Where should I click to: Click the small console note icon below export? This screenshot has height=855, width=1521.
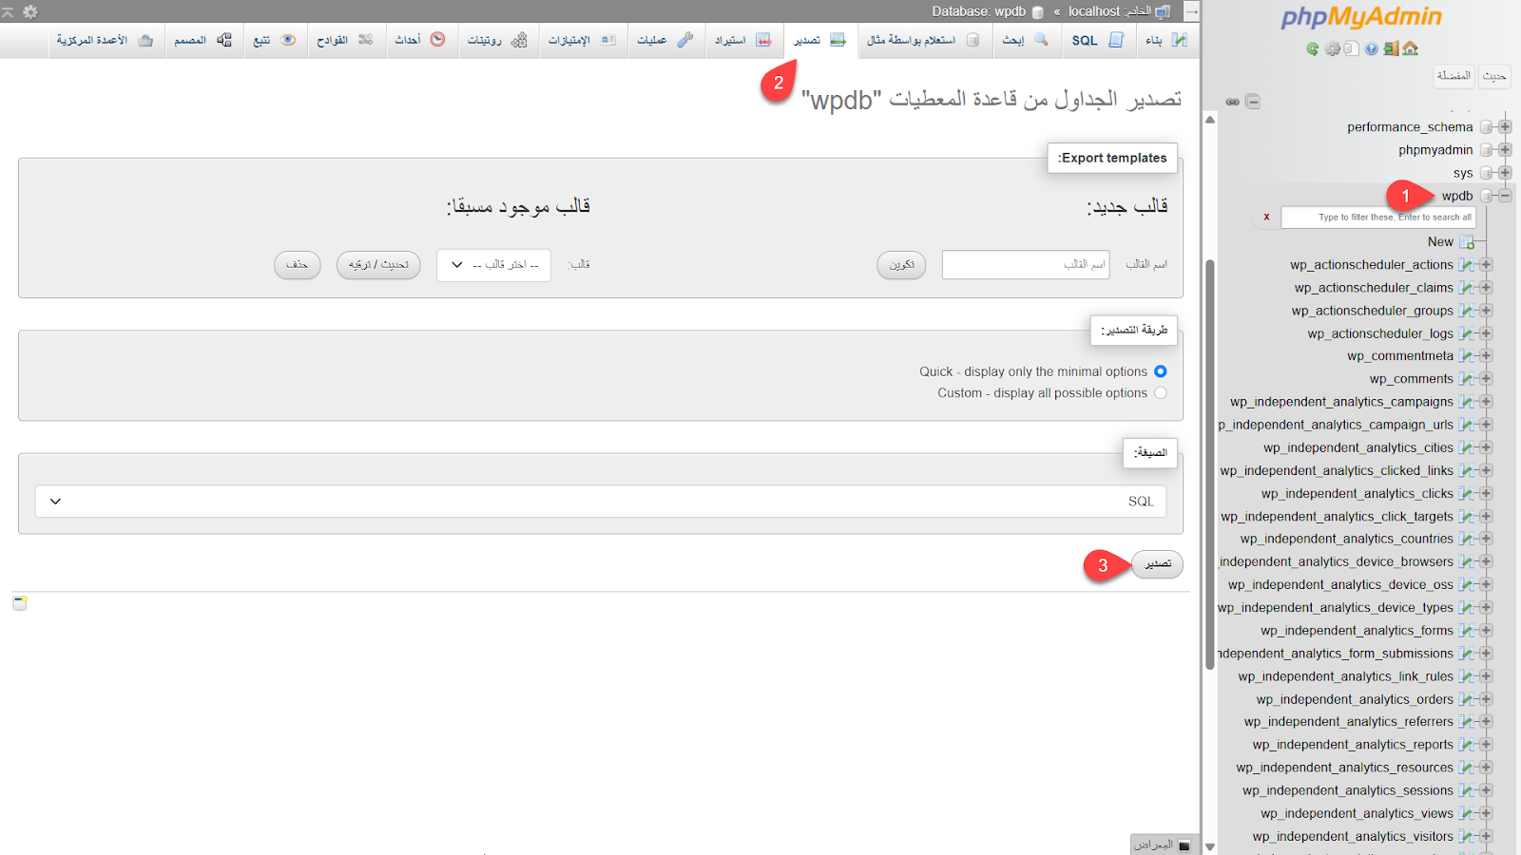tap(20, 603)
